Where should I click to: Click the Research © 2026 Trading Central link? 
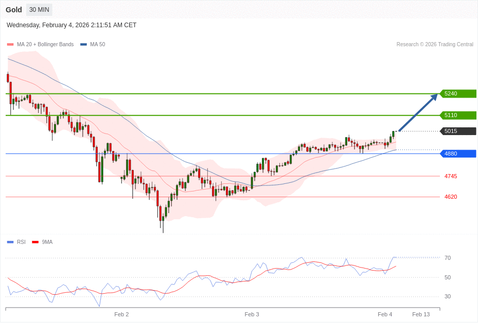click(x=435, y=44)
